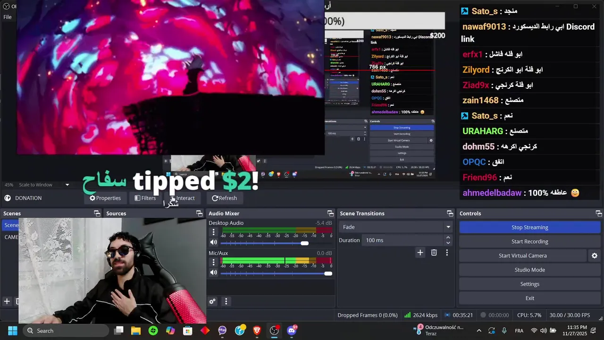Add a new scene with plus button
This screenshot has height=340, width=604.
coord(7,301)
